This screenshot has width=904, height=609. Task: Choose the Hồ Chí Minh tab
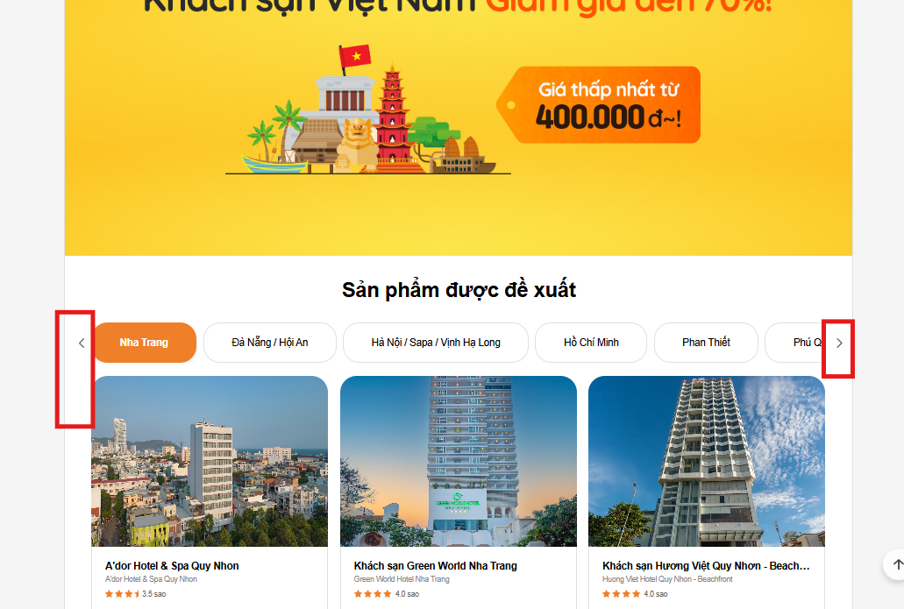[x=591, y=343]
